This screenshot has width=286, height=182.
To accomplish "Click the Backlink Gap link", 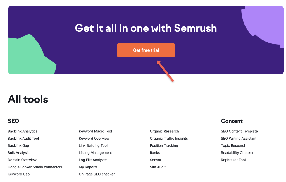I will coord(18,145).
